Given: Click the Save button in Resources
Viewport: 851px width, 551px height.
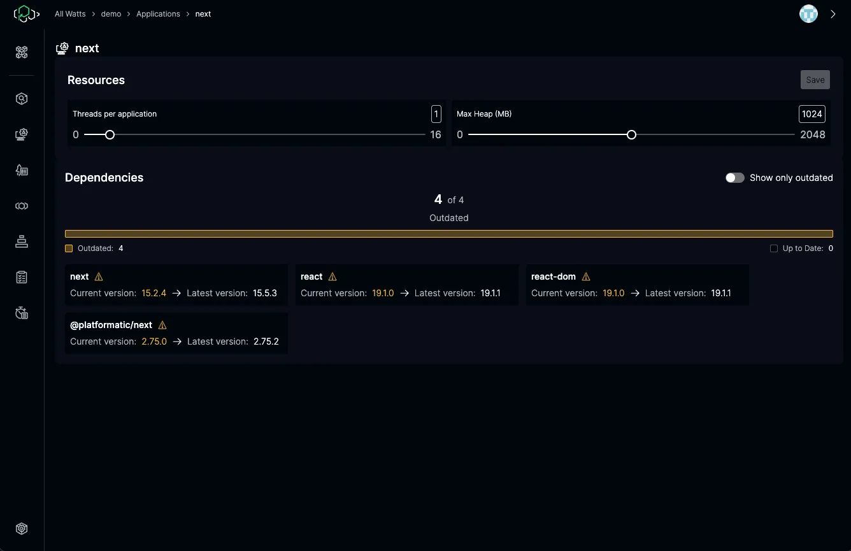Looking at the screenshot, I should (815, 80).
